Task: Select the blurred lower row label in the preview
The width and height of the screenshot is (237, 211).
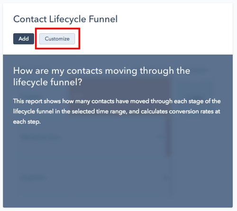Action: [x=33, y=178]
